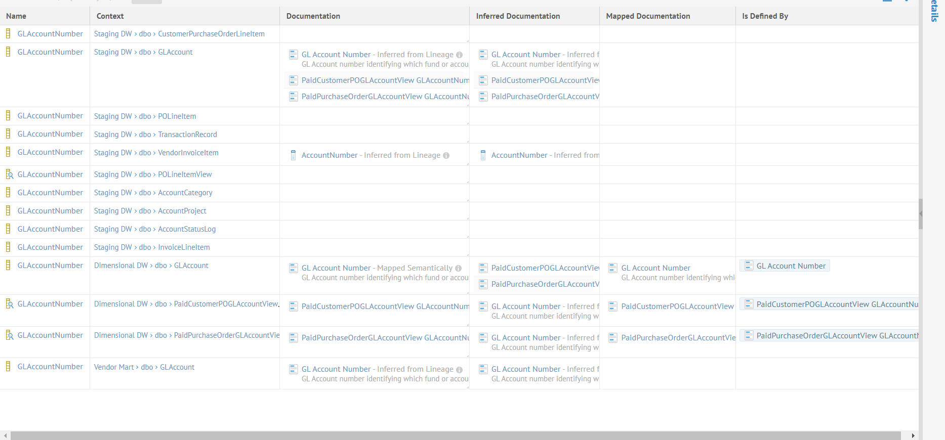Click term icon in Is Defined By GL Account Number chip

(x=749, y=266)
